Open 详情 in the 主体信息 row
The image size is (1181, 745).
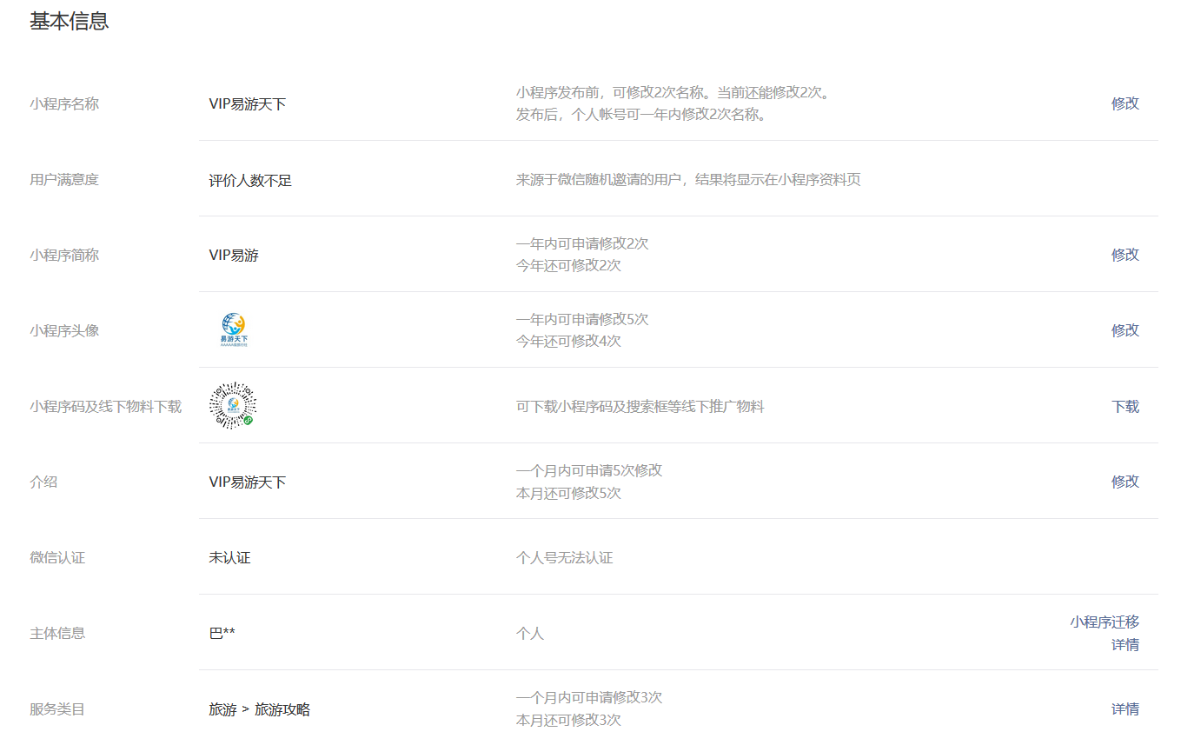(1125, 645)
